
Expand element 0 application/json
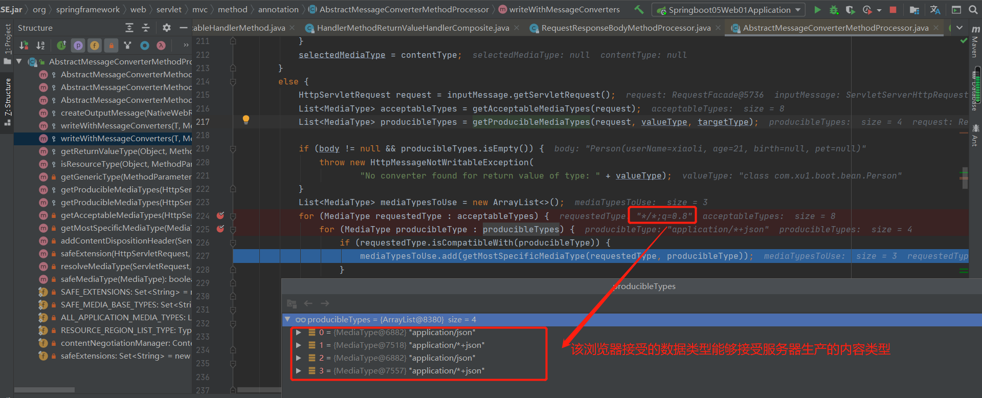click(x=298, y=333)
